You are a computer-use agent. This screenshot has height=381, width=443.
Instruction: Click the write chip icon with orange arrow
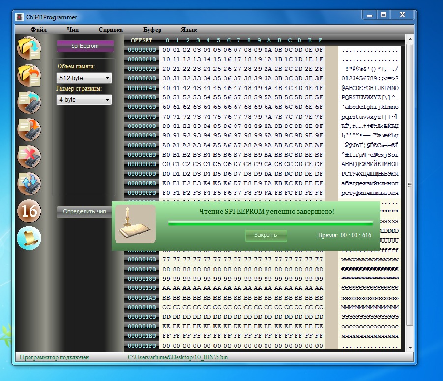(29, 129)
